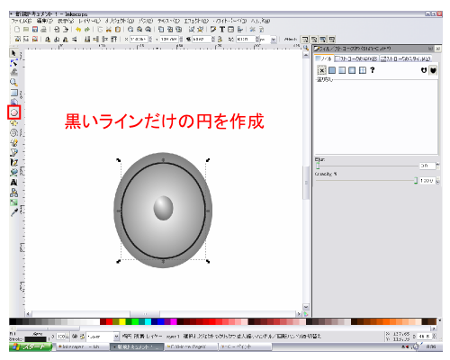Open the 編集 (Edit) menu
The image size is (450, 360).
click(x=45, y=21)
